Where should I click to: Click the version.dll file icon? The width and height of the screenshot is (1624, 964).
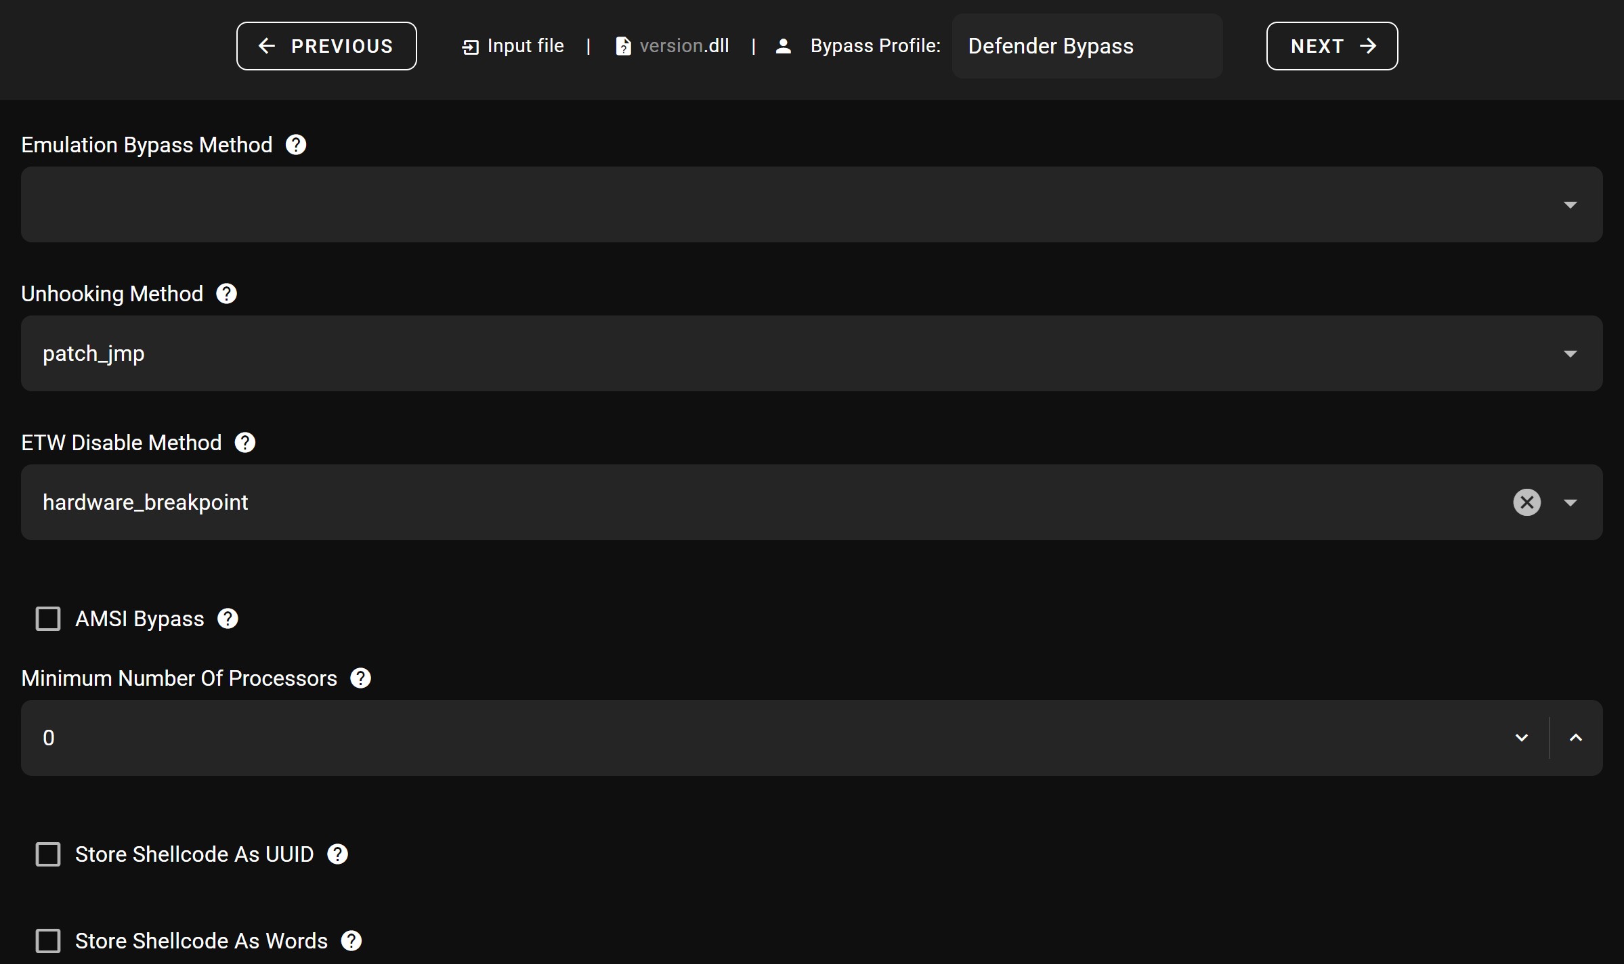623,46
